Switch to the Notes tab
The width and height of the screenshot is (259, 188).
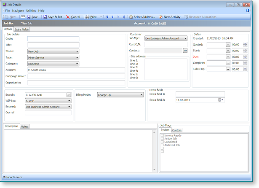[x=24, y=126]
